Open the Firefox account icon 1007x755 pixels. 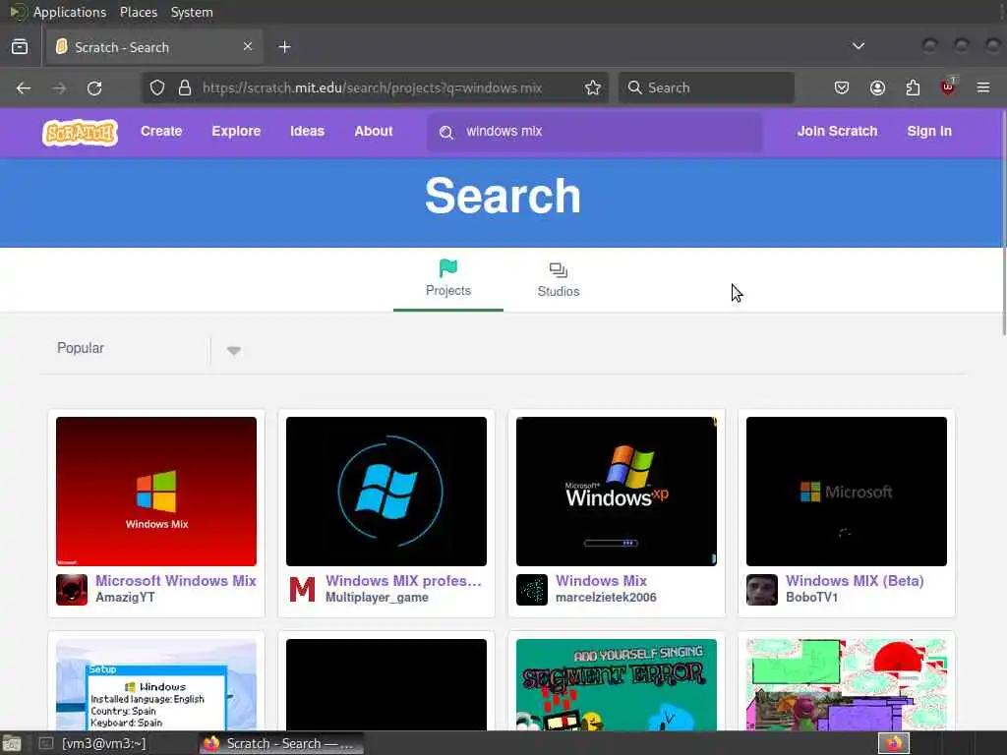point(877,87)
